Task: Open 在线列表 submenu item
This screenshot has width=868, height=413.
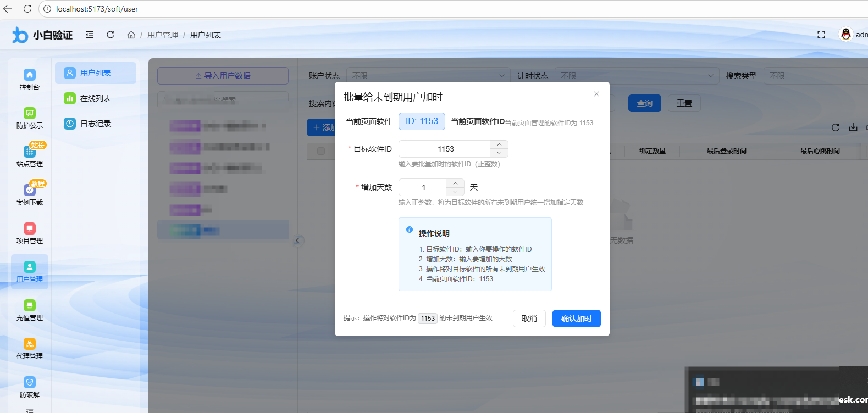Action: point(96,98)
